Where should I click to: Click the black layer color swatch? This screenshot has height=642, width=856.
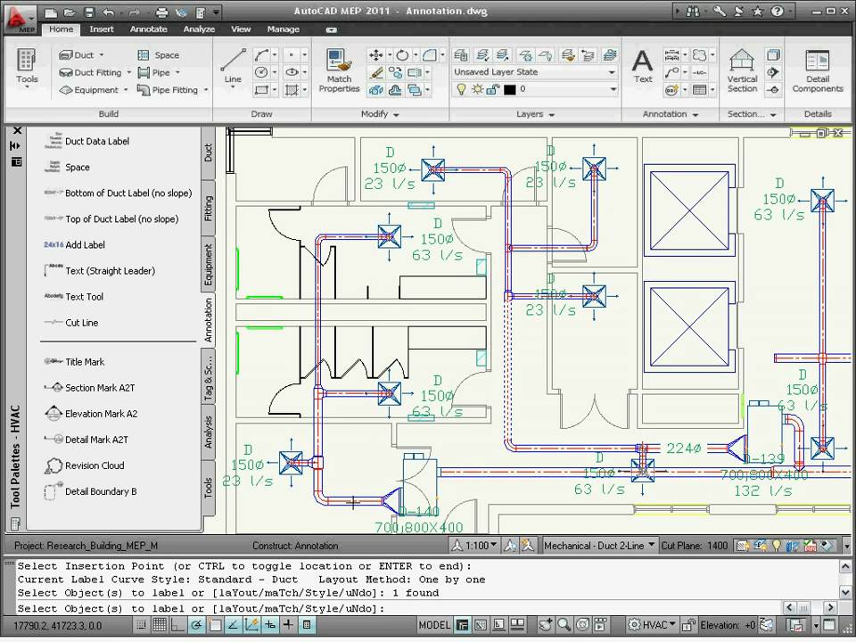pos(509,89)
